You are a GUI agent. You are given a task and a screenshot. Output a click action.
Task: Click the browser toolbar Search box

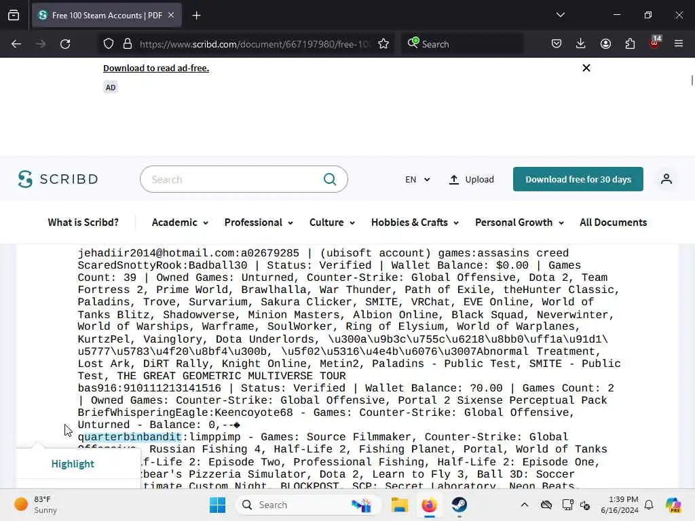(462, 44)
